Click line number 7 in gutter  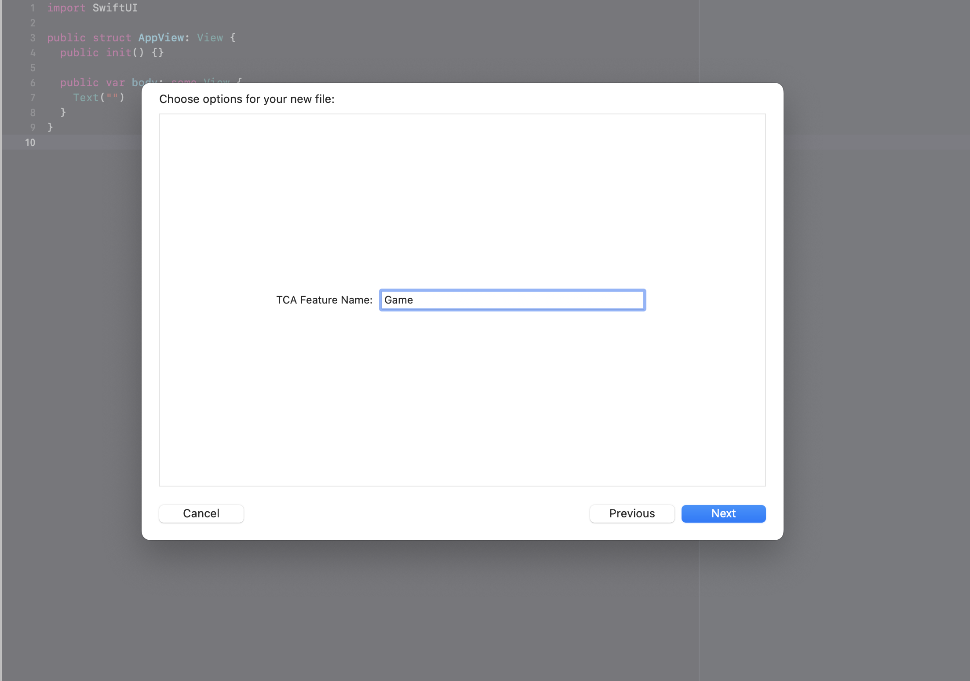coord(32,98)
